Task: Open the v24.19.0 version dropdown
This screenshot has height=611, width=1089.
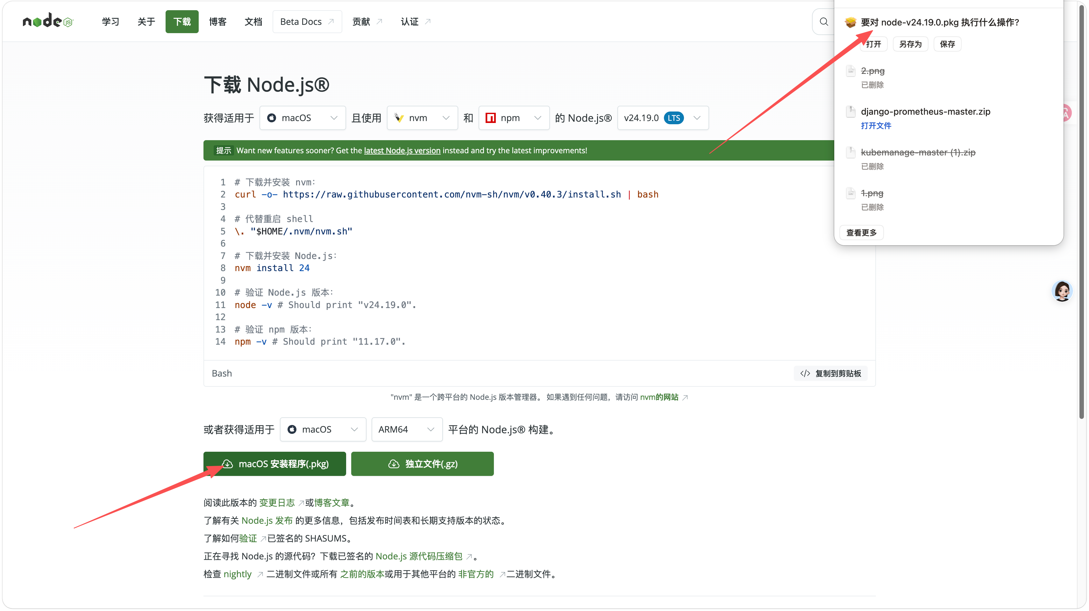Action: [x=663, y=118]
